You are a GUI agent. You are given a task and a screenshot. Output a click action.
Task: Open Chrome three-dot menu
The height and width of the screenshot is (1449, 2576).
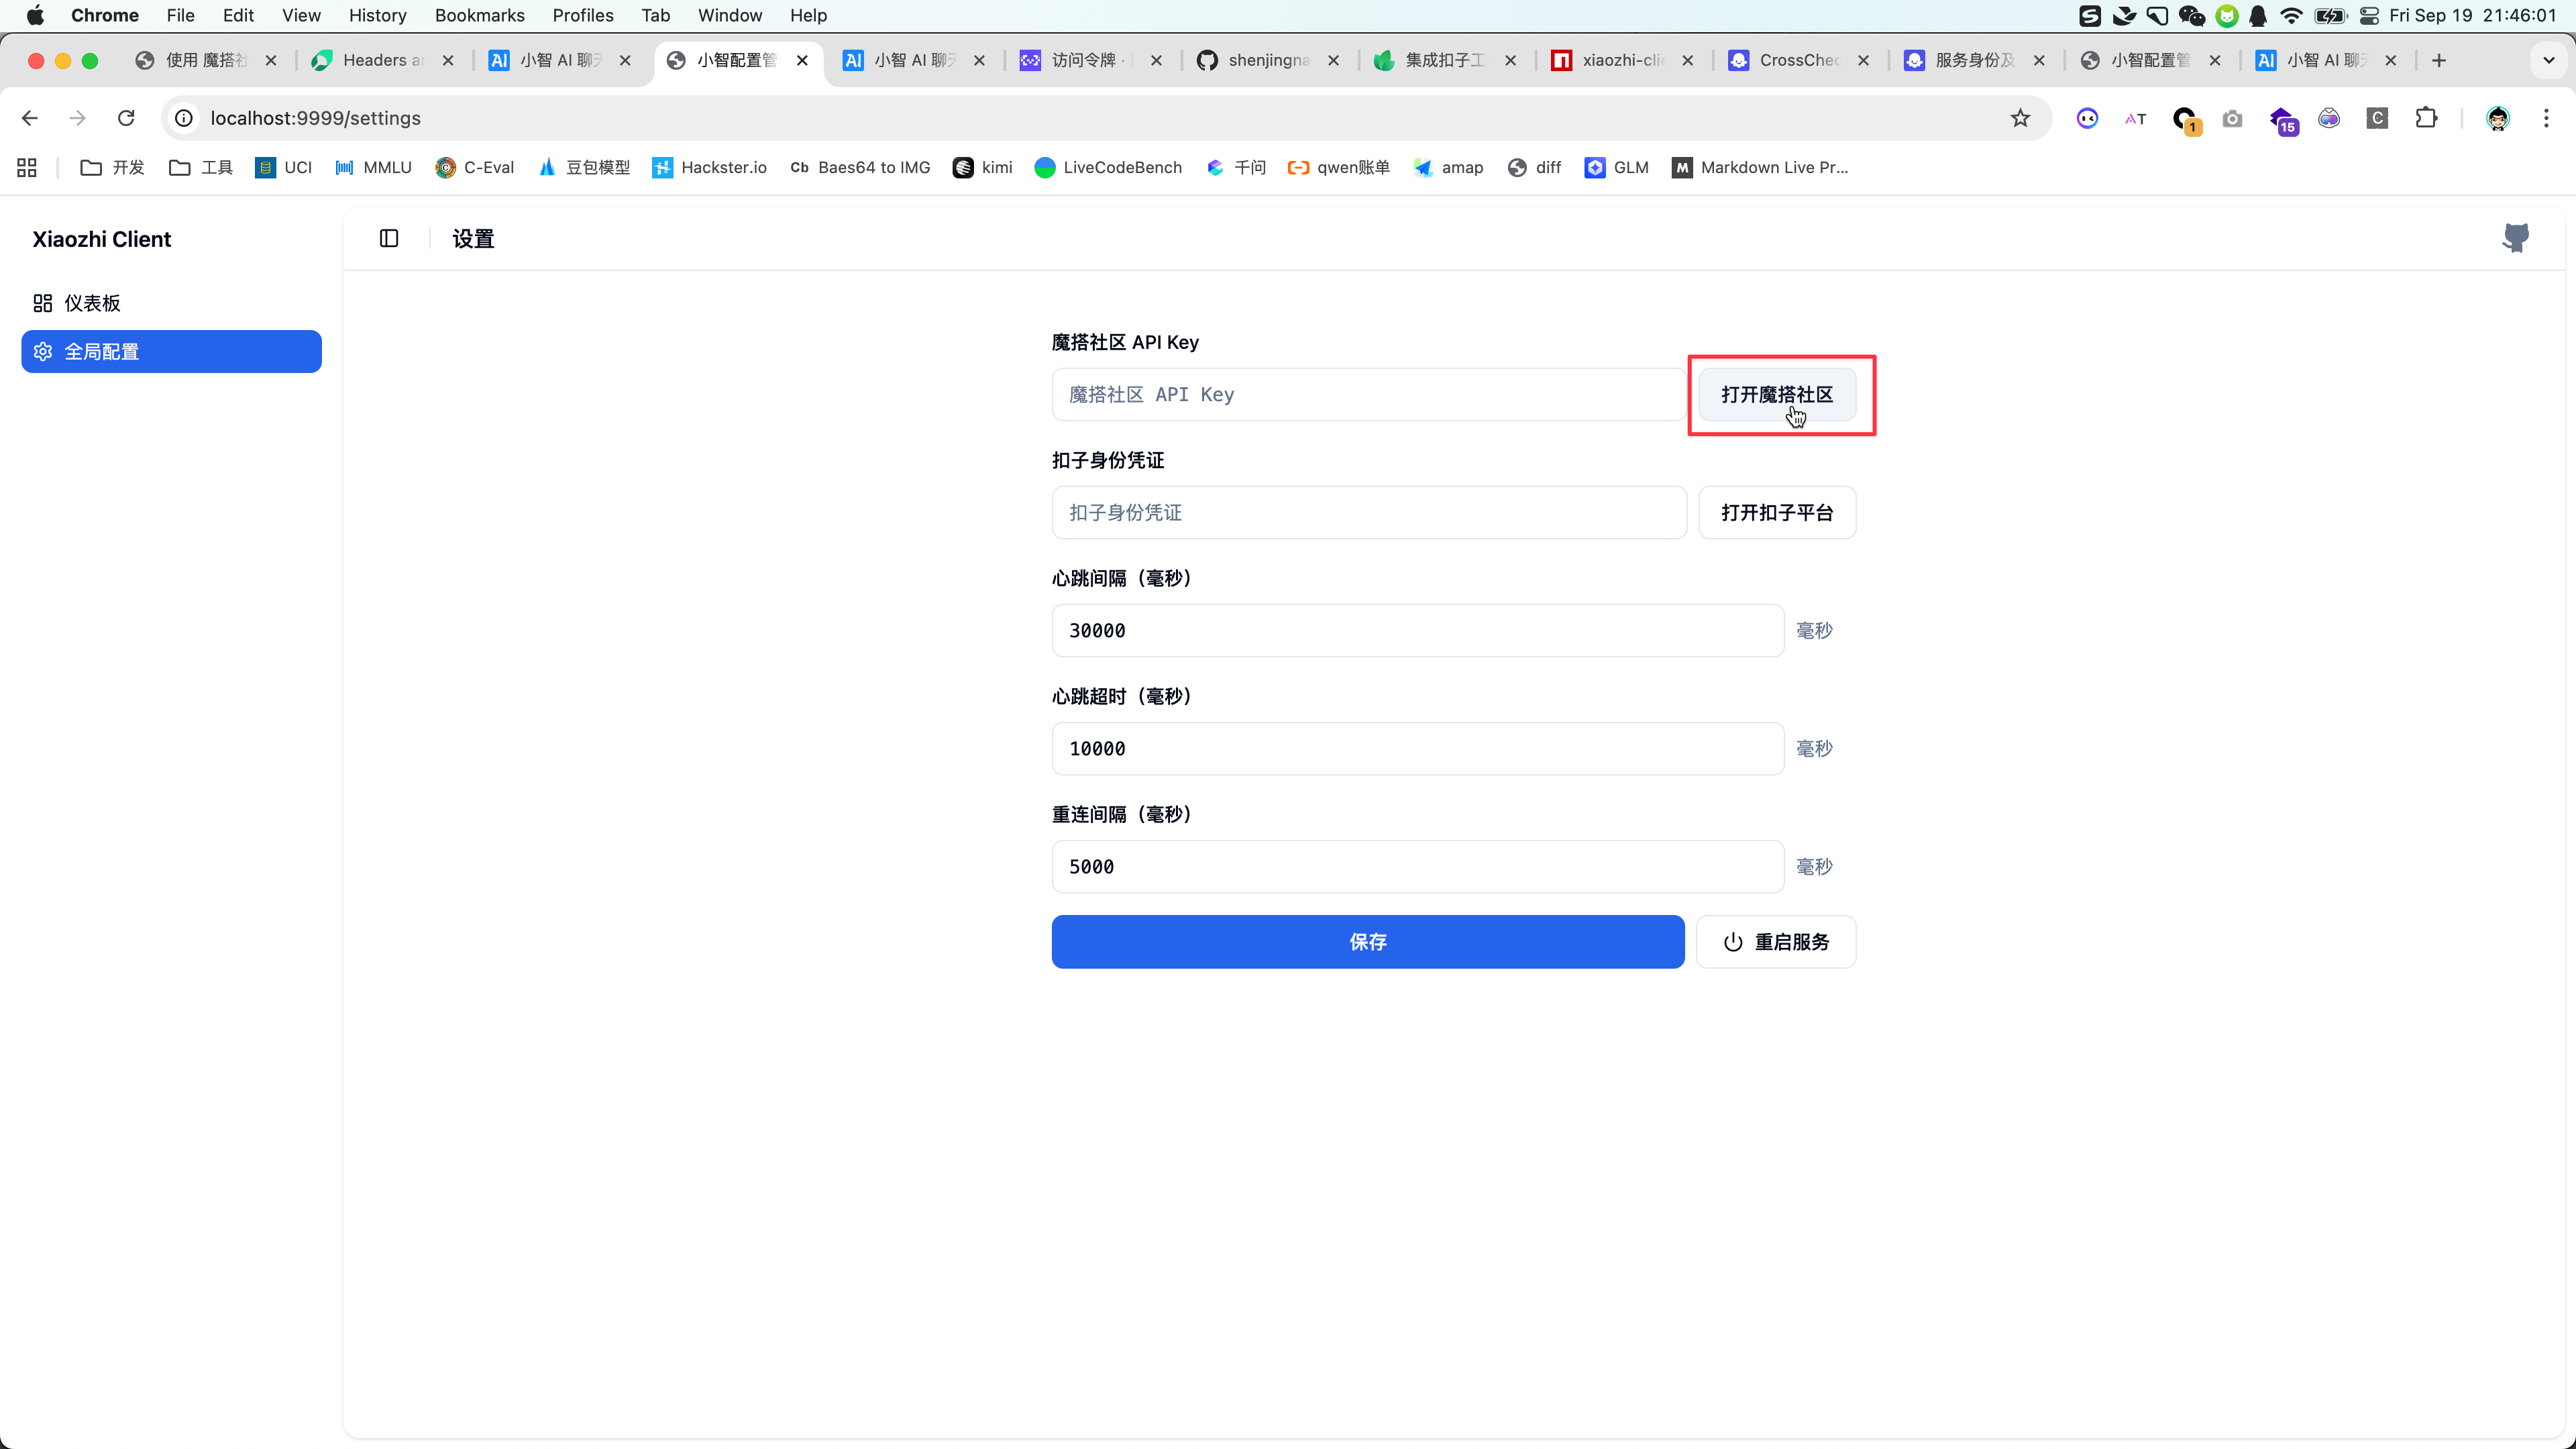point(2546,118)
